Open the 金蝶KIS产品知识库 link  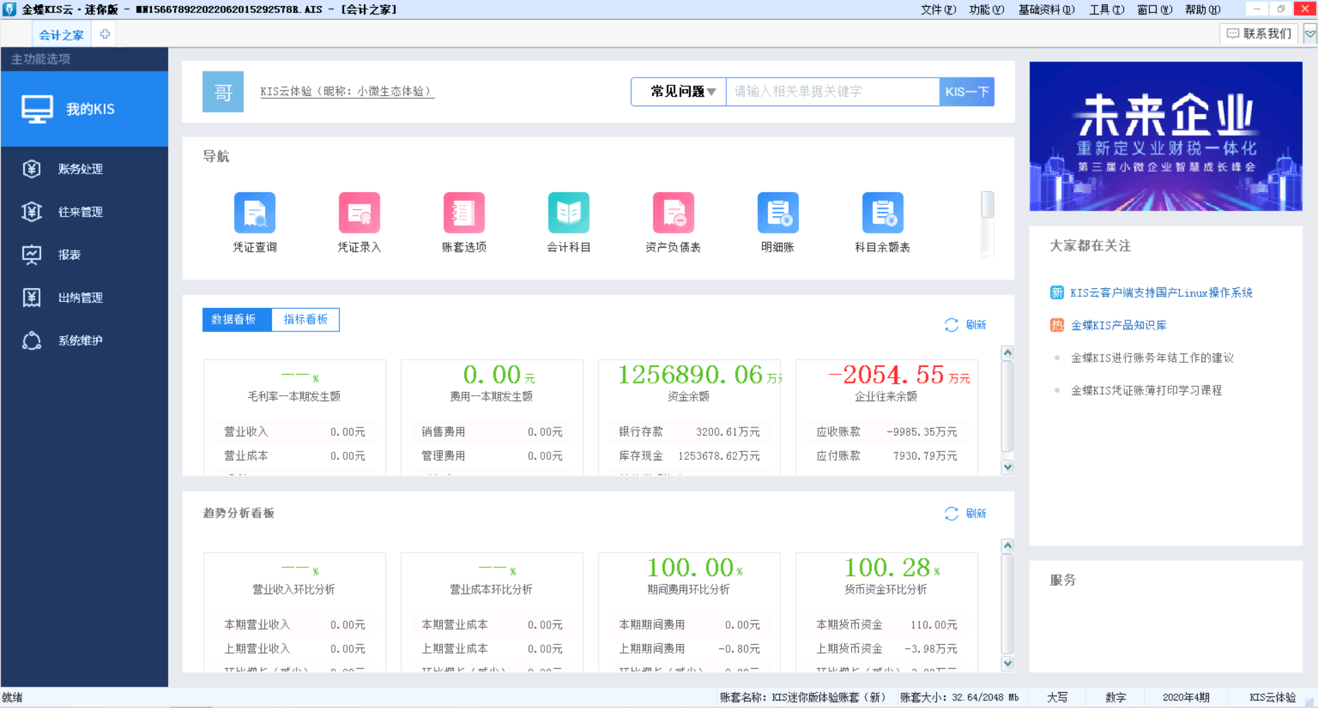click(1118, 325)
